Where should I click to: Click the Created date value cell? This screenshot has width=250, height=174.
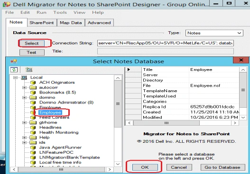click(214, 112)
